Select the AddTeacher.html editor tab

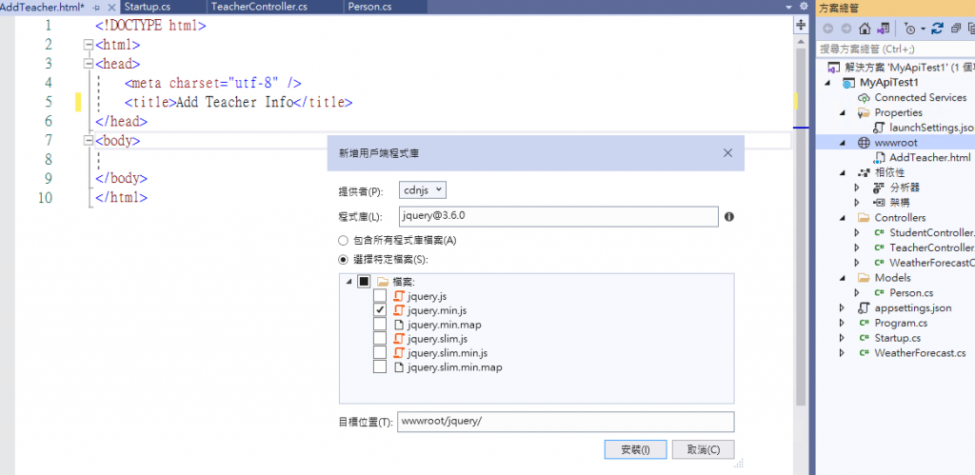pos(42,7)
